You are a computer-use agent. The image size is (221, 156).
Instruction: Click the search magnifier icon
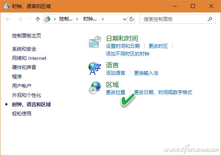[x=210, y=19]
